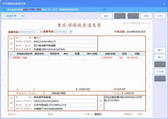Click the goods/service name column header in the item table
The width and height of the screenshot is (168, 119).
point(30,54)
